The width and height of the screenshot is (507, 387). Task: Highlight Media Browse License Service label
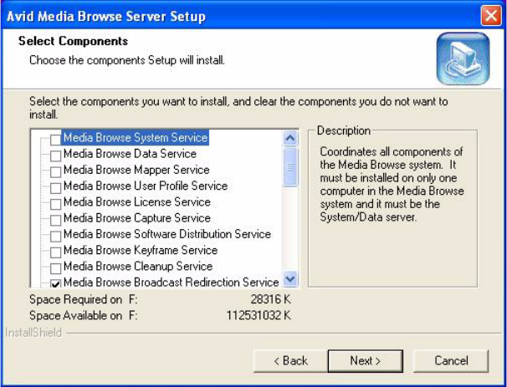pyautogui.click(x=137, y=202)
